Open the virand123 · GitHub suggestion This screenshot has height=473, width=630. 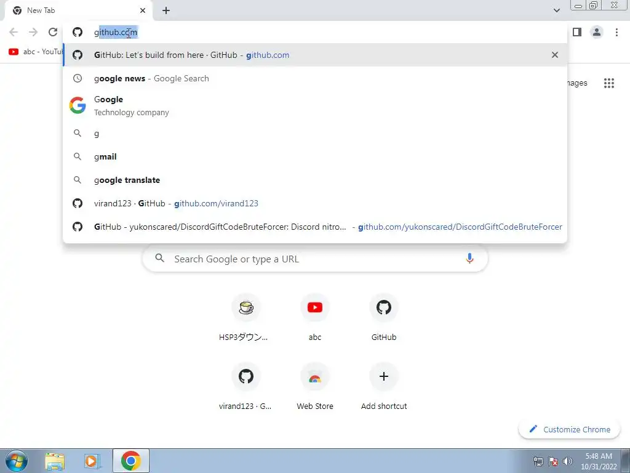[315, 203]
